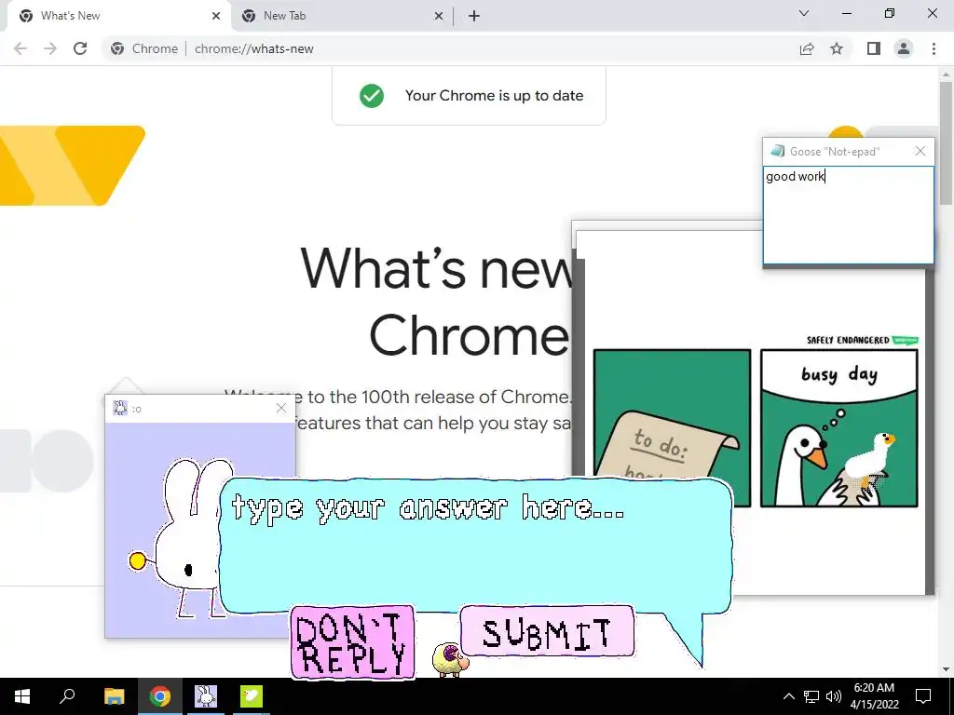
Task: Open Windows taskbar search
Action: pyautogui.click(x=67, y=696)
